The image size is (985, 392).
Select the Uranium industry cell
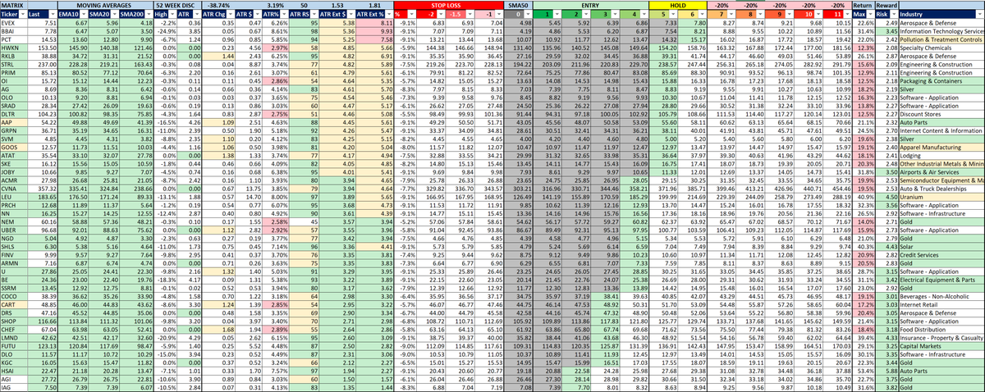[941, 198]
